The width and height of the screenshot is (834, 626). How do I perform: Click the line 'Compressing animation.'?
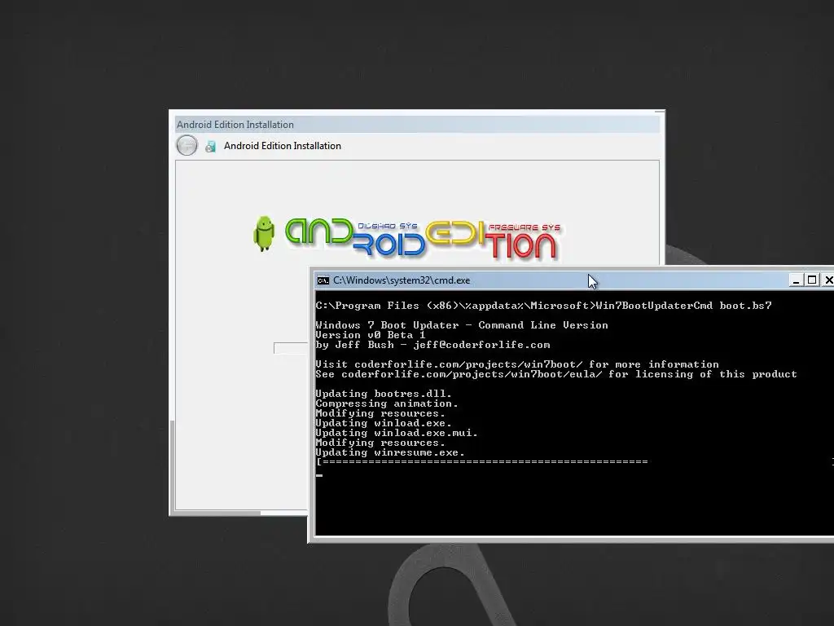tap(387, 403)
